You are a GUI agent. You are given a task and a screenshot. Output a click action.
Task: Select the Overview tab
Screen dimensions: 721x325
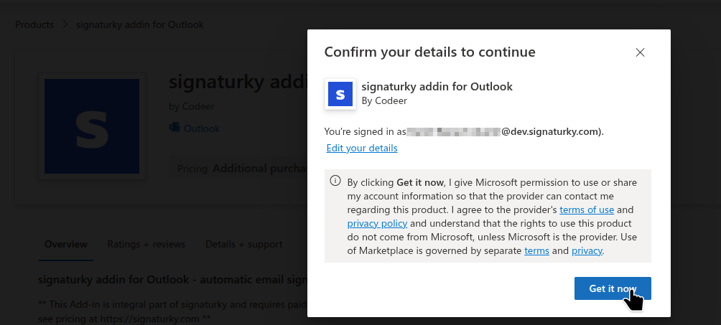66,244
